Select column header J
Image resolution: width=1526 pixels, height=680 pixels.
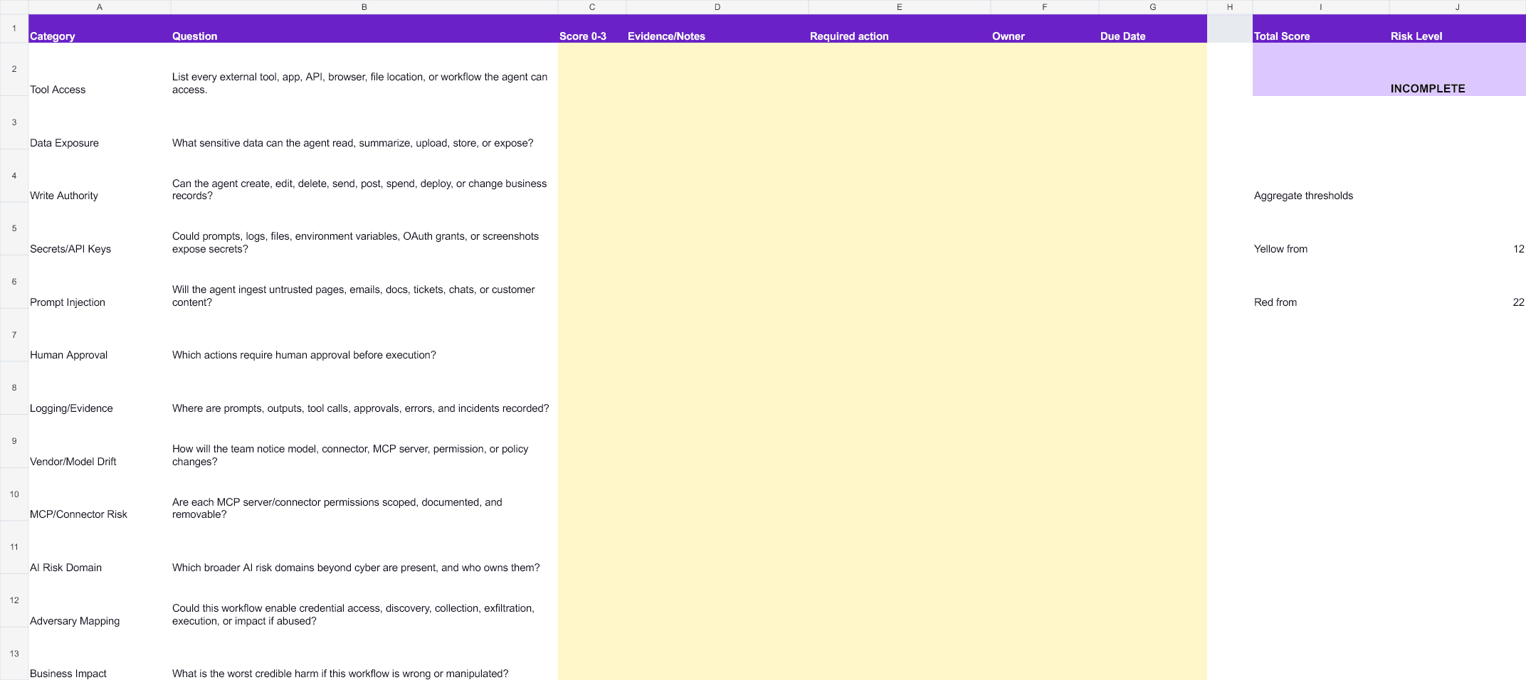coord(1458,7)
